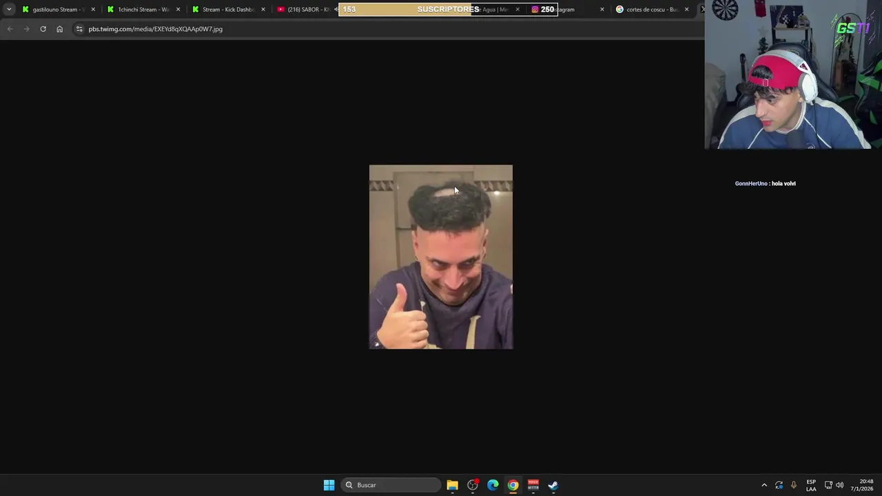Launch Microsoft Edge from taskbar
Viewport: 882px width, 496px height.
coord(493,485)
